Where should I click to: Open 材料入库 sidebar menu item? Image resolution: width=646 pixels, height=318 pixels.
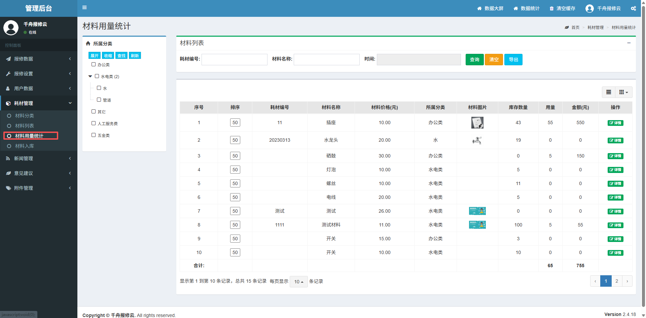click(x=25, y=146)
